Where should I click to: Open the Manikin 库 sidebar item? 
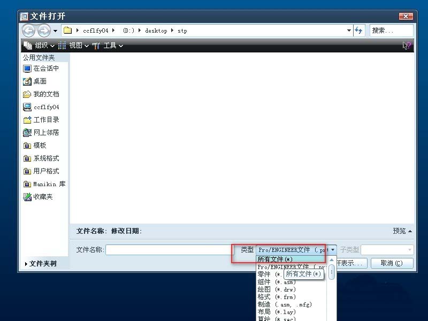tap(45, 184)
